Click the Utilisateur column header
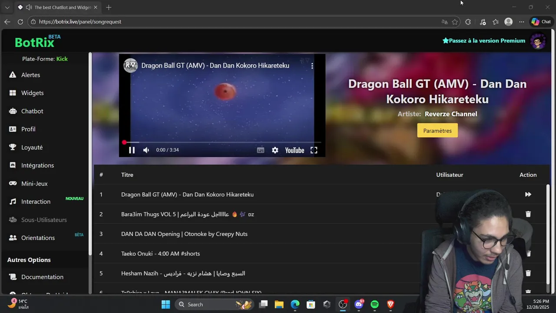The width and height of the screenshot is (556, 313). click(450, 175)
